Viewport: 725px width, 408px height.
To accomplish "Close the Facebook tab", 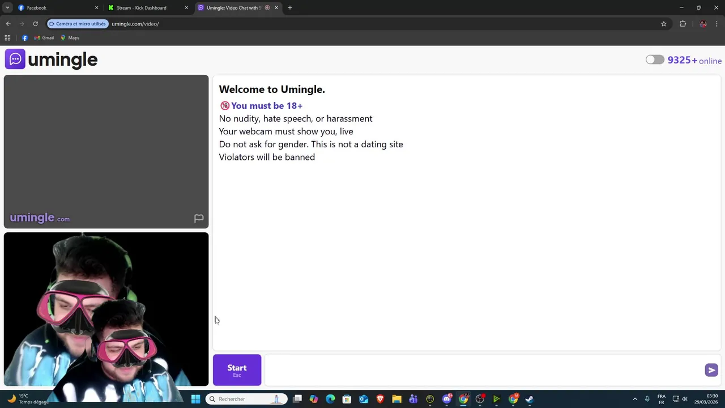I will click(x=96, y=8).
